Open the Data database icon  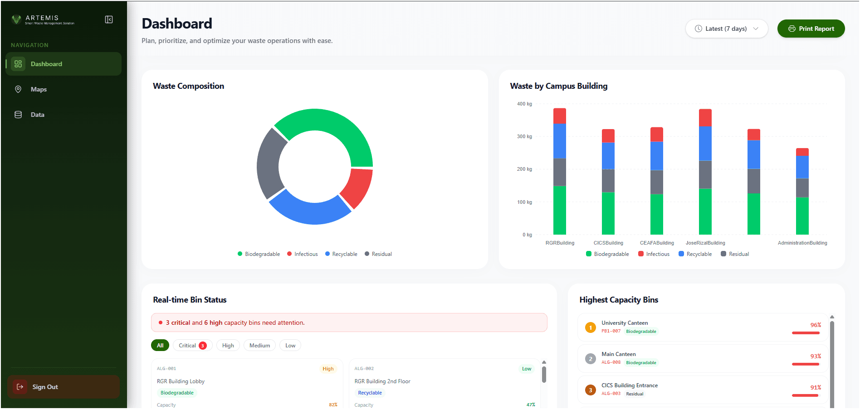tap(18, 114)
